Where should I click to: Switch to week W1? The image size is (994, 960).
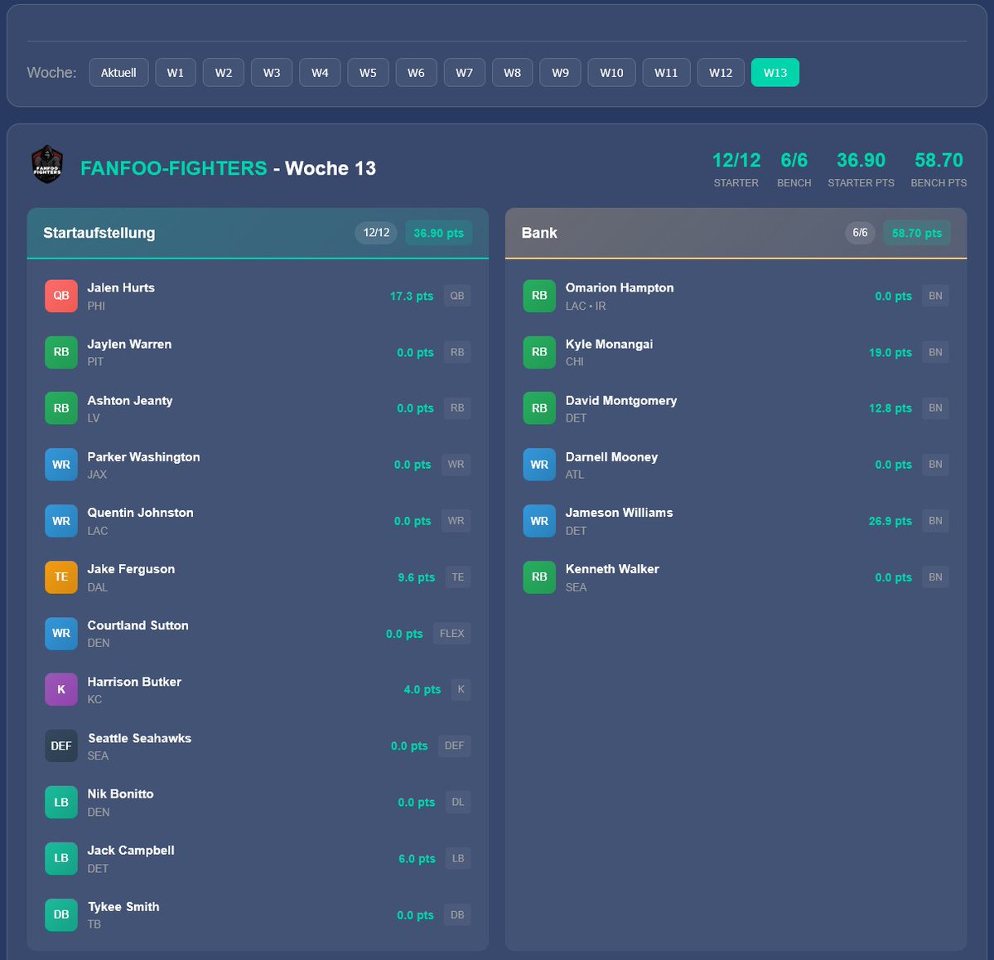176,73
